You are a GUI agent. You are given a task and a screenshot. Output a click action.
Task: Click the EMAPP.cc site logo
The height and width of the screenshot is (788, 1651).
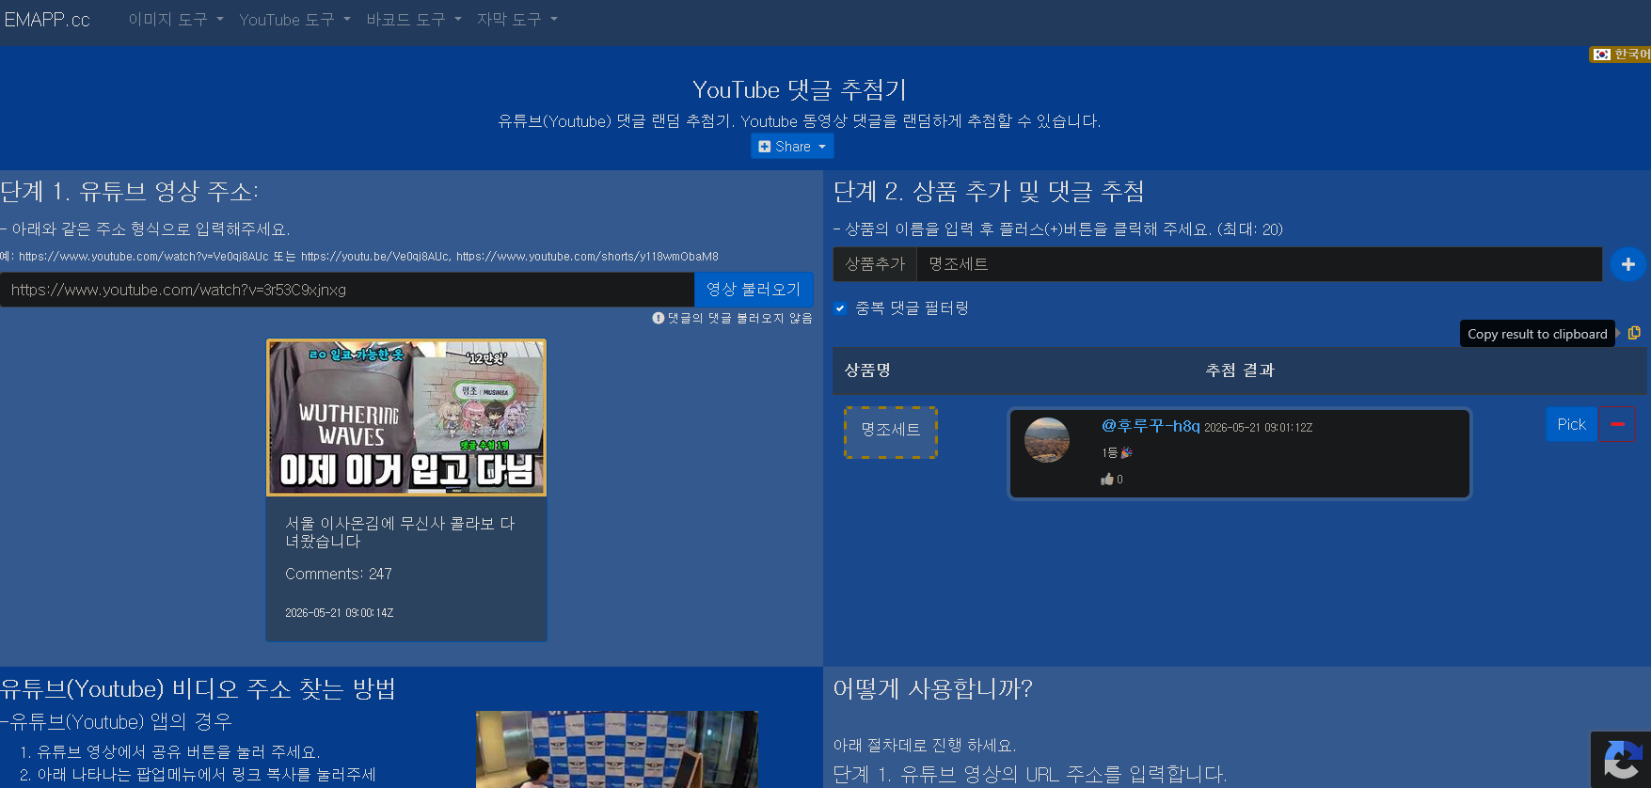47,20
